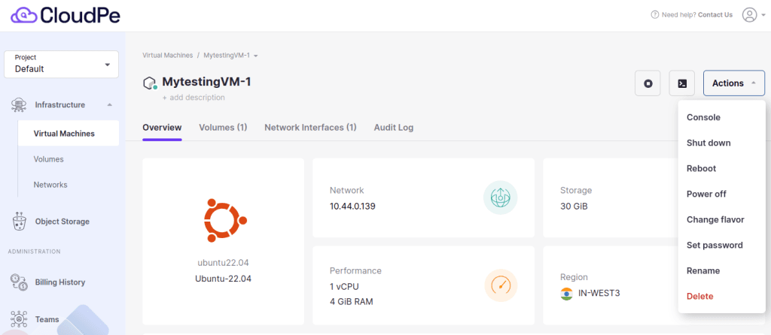Click the help question mark icon
The width and height of the screenshot is (771, 335).
pyautogui.click(x=654, y=15)
